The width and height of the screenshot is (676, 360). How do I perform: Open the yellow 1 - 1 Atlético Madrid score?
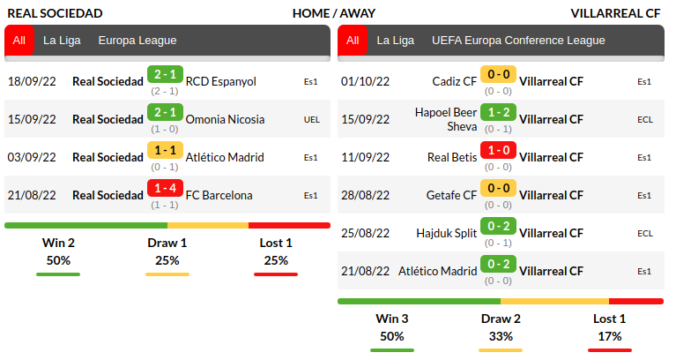pyautogui.click(x=165, y=152)
